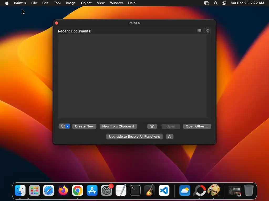
Task: Open Terminal from the Dock
Action: (x=135, y=191)
